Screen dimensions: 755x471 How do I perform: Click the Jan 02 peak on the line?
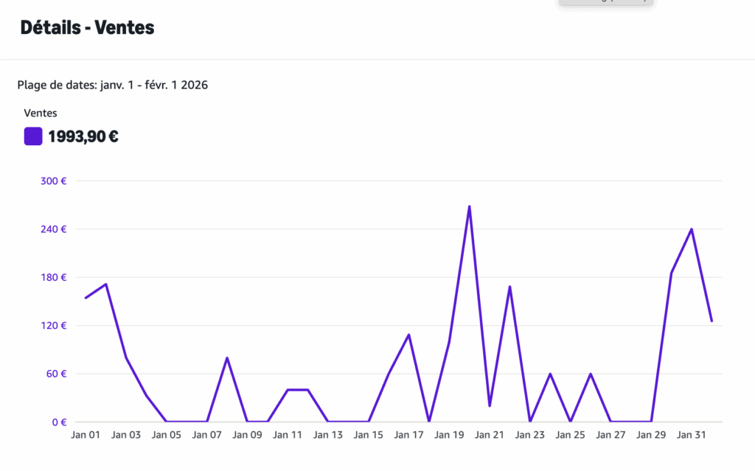106,284
